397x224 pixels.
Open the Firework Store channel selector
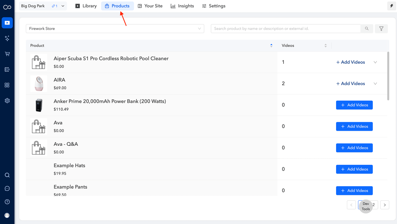pos(115,28)
